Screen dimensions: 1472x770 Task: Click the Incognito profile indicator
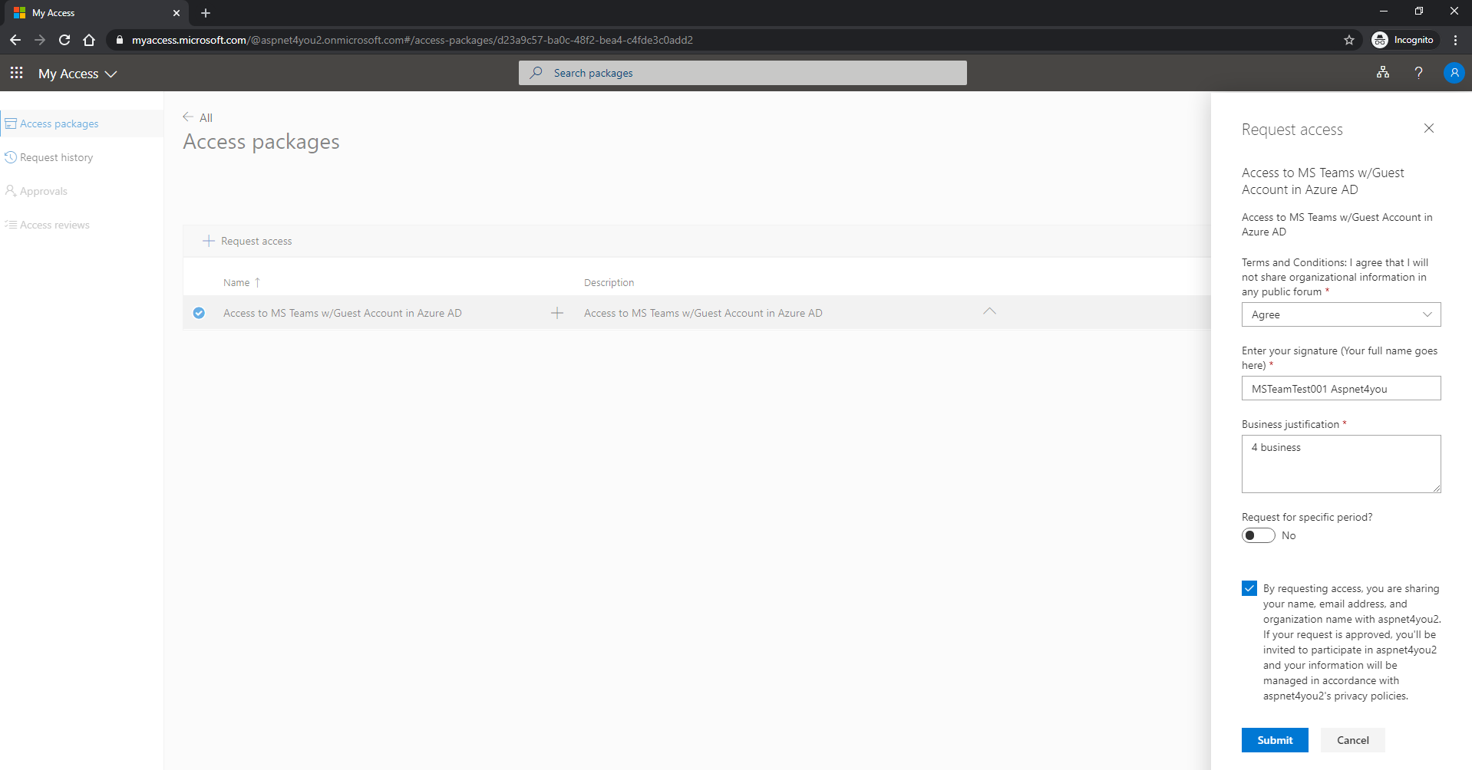pyautogui.click(x=1403, y=40)
